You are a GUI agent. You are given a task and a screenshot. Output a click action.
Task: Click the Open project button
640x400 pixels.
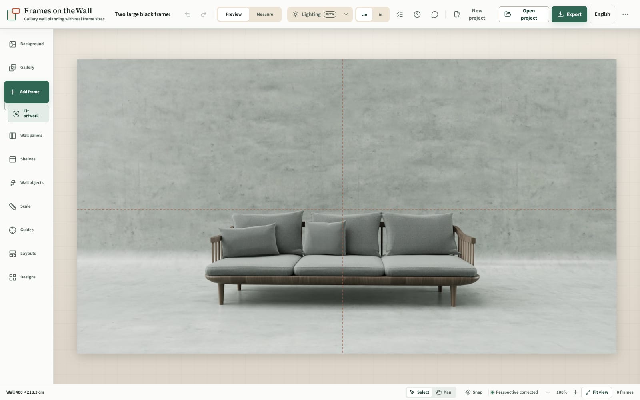[524, 14]
